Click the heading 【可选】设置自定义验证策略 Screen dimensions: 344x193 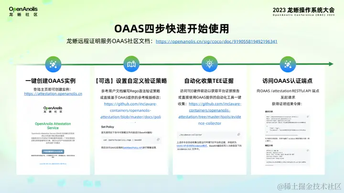click(x=131, y=81)
